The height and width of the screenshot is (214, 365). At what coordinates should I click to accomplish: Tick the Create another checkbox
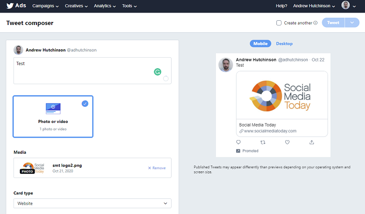278,23
